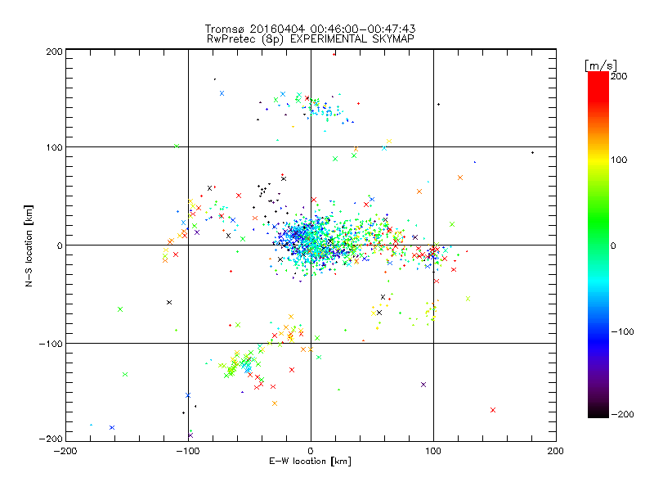Click the x-axis tick label '-200'

click(65, 452)
